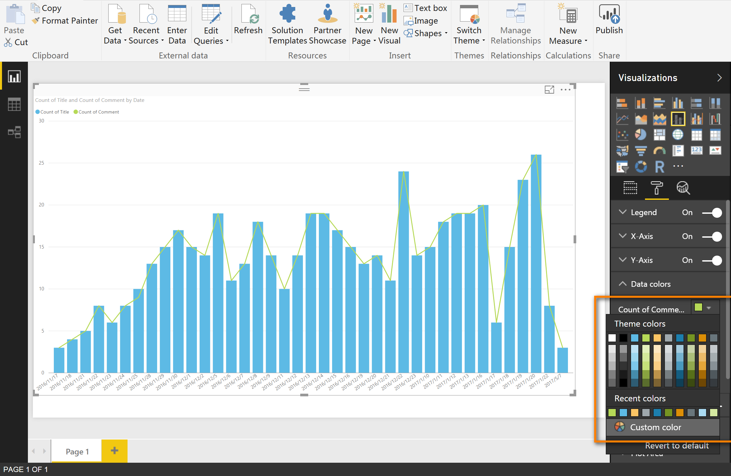731x476 pixels.
Task: Click Custom color option
Action: point(663,427)
